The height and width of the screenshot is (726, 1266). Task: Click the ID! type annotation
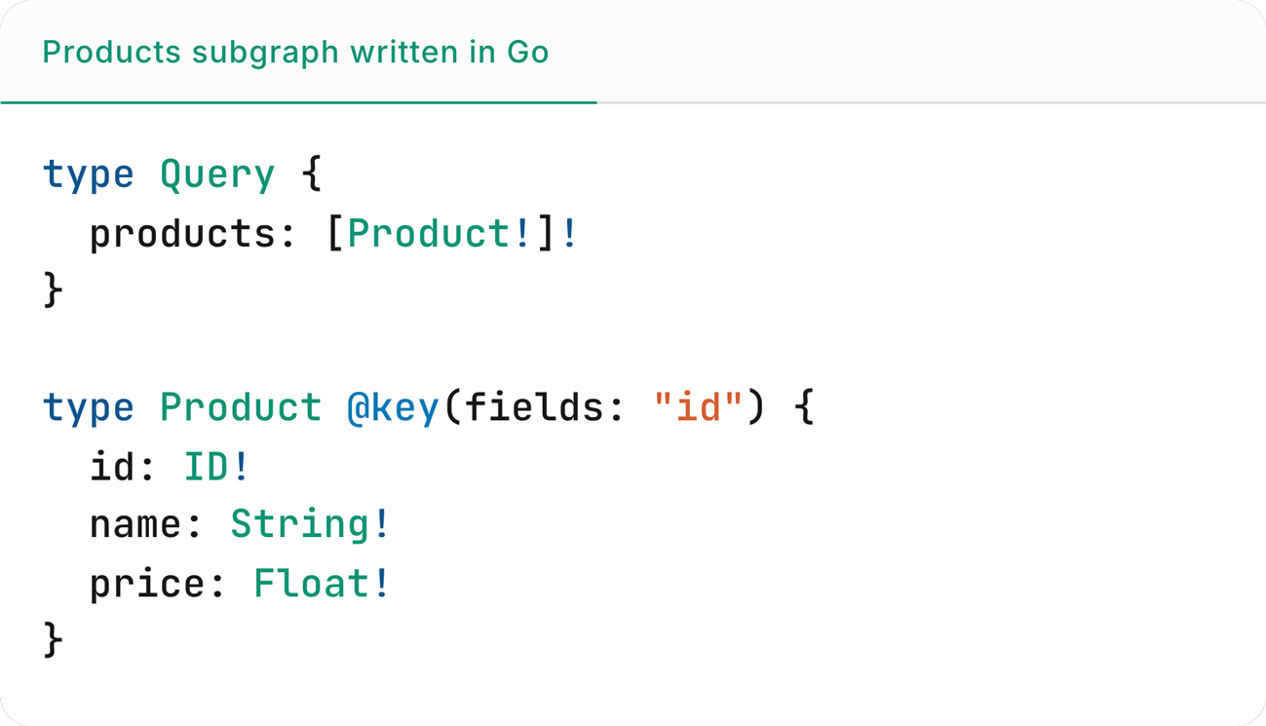(x=213, y=466)
